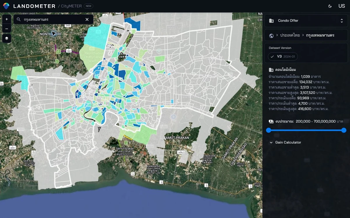The height and width of the screenshot is (218, 350).
Task: Click the Landometer logo icon
Action: click(x=6, y=6)
